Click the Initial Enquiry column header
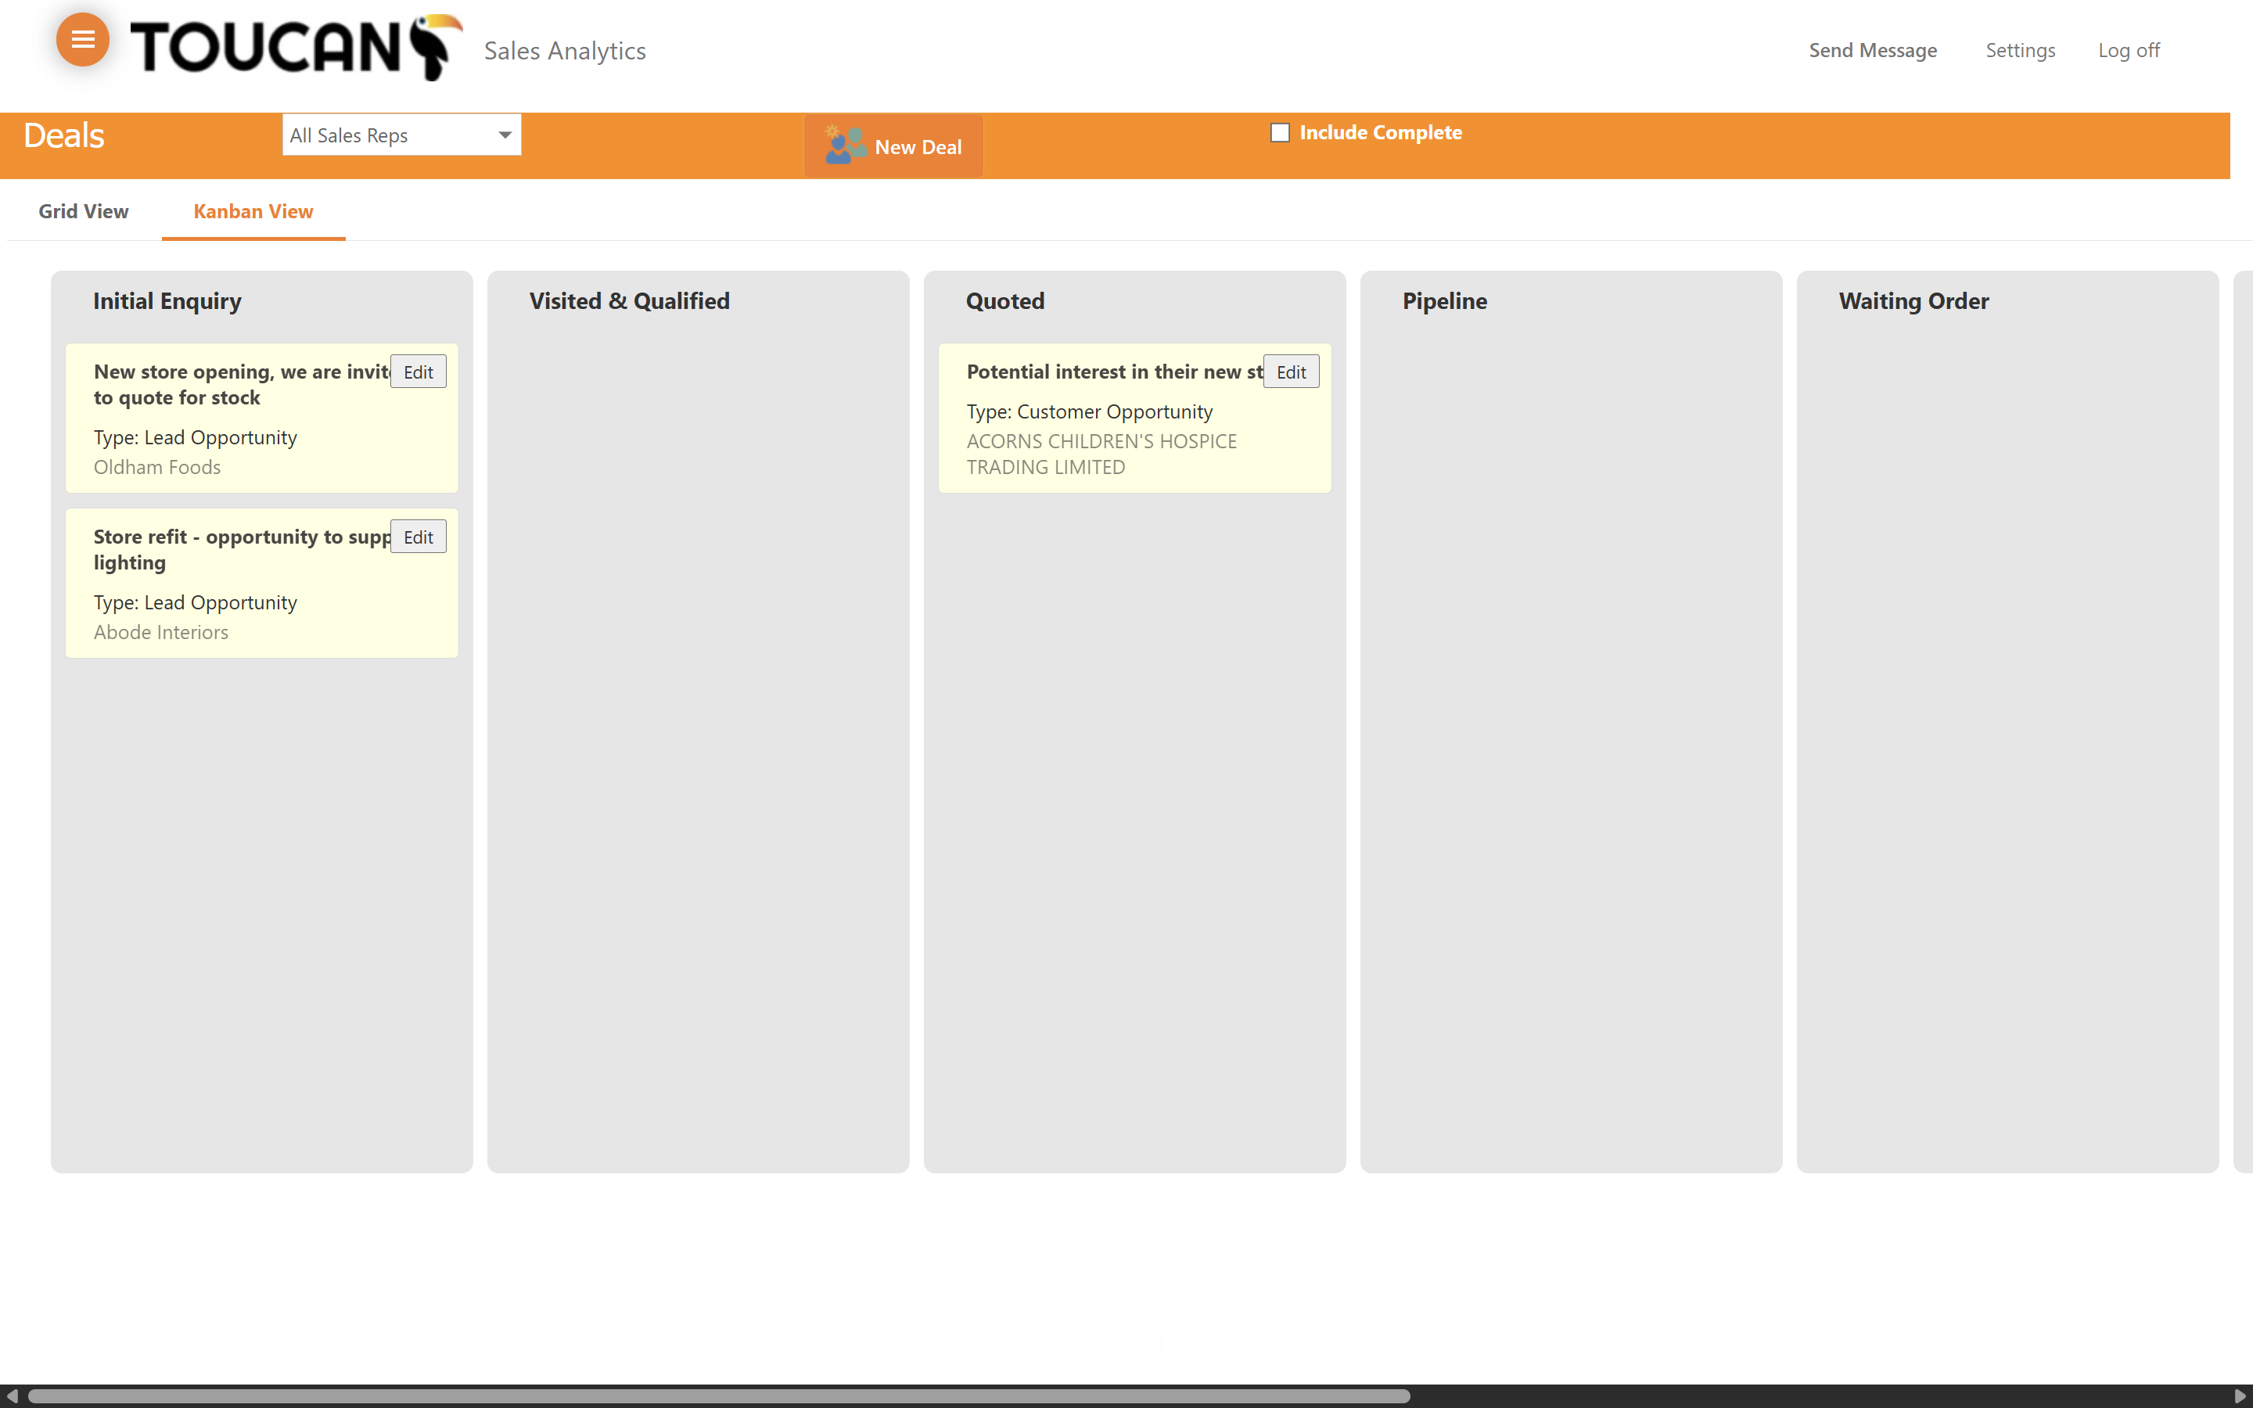The image size is (2253, 1408). [x=167, y=301]
